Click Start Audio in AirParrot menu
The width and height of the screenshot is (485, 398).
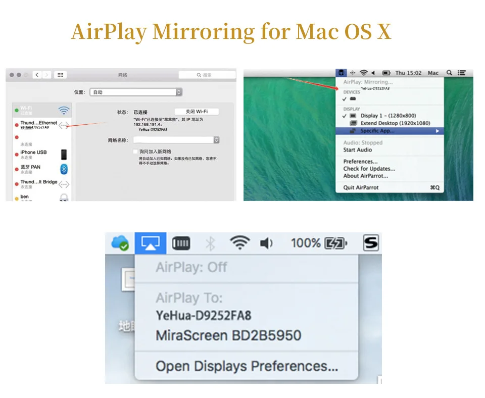[x=358, y=150]
